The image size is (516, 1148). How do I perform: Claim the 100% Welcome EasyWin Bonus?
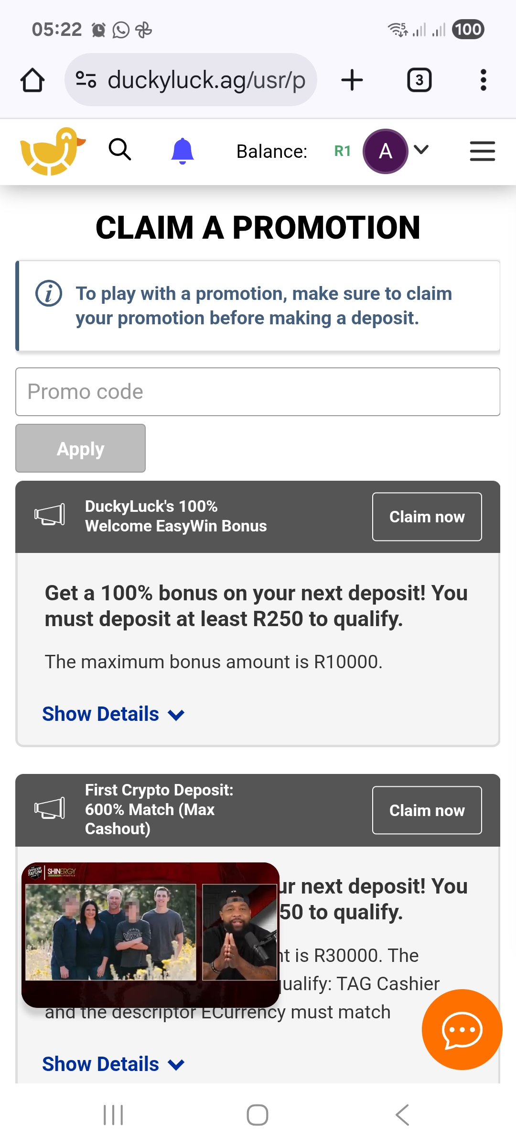coord(427,517)
